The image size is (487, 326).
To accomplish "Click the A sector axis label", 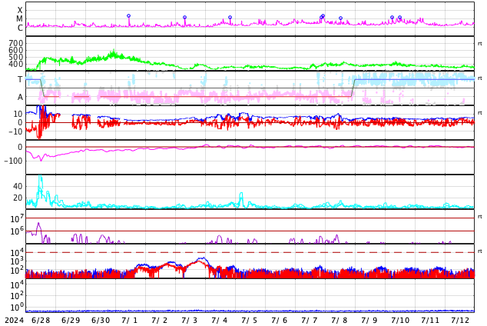I will 20,98.
